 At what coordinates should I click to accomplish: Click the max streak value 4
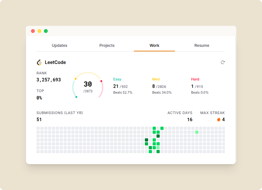click(x=223, y=120)
